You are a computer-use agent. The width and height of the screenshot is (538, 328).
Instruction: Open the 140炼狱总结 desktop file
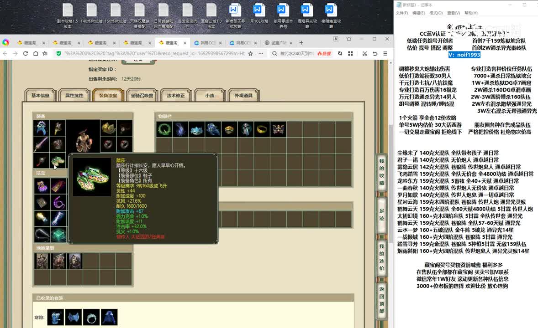91,13
